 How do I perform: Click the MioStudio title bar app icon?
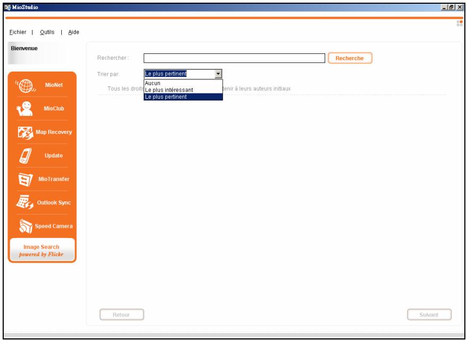click(x=8, y=7)
